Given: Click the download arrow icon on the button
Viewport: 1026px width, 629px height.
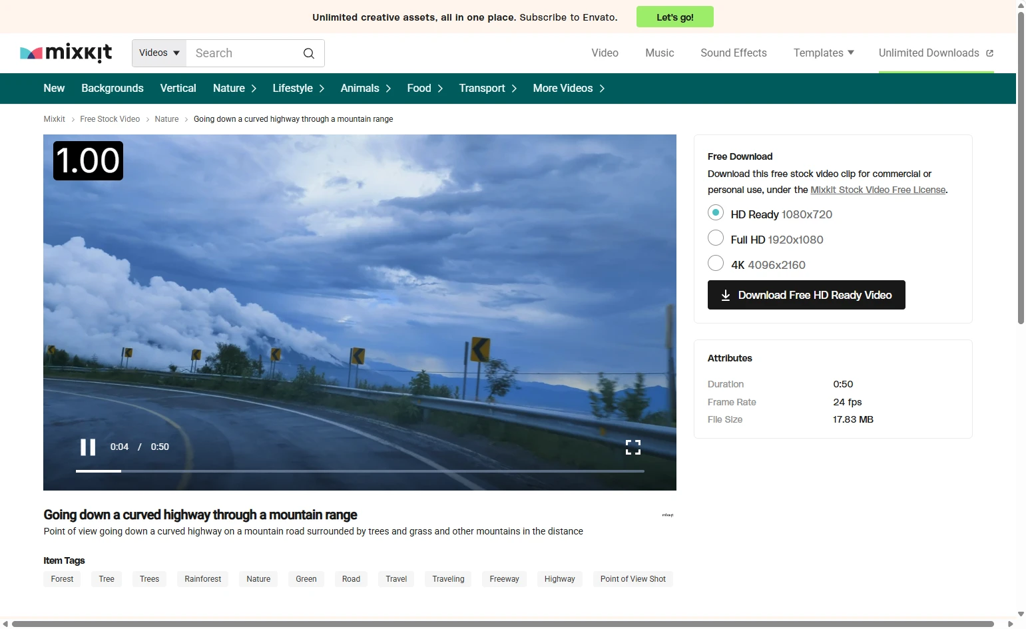Looking at the screenshot, I should coord(725,296).
